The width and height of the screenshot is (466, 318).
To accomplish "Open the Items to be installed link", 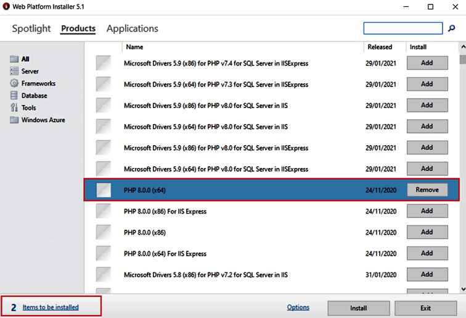I will (x=51, y=307).
